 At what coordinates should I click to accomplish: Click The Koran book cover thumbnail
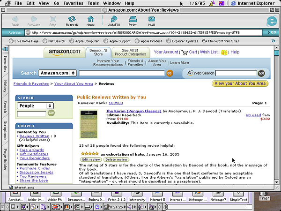[x=89, y=124]
